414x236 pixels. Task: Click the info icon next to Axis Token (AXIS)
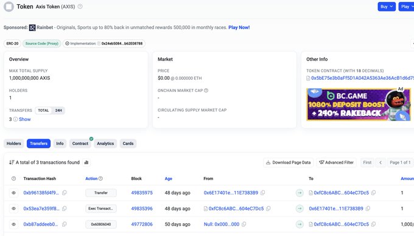(80, 7)
